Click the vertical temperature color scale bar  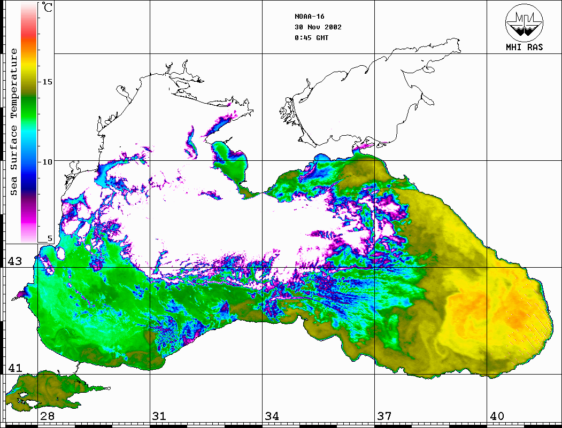(29, 122)
